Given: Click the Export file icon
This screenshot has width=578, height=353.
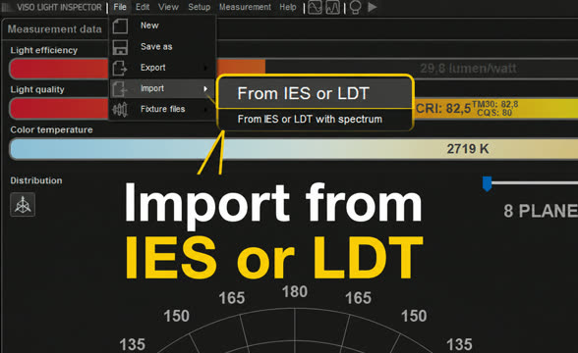Looking at the screenshot, I should coord(120,68).
